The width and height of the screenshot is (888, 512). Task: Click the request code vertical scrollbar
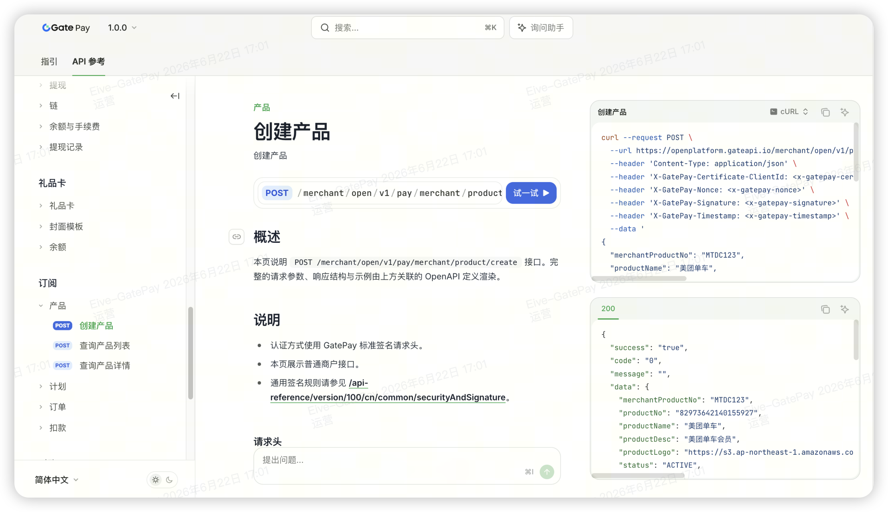pos(856,152)
